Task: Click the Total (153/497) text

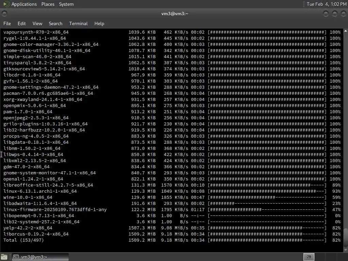Action: pos(23,240)
